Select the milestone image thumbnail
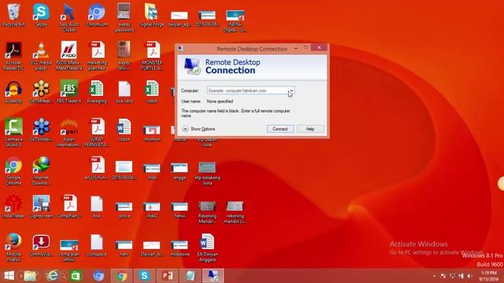 tap(180, 248)
